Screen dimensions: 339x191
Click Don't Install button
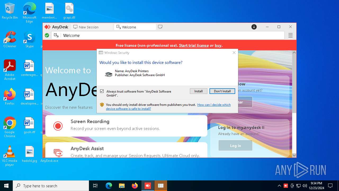[x=222, y=91]
